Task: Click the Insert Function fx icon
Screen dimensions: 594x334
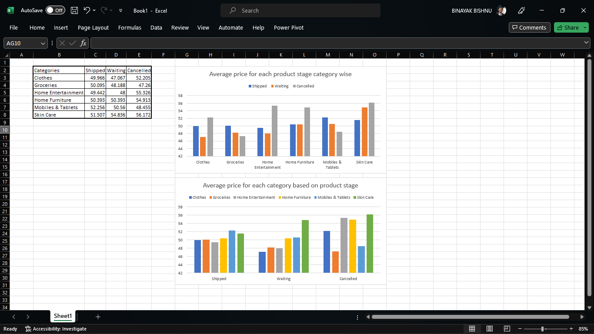Action: 83,43
